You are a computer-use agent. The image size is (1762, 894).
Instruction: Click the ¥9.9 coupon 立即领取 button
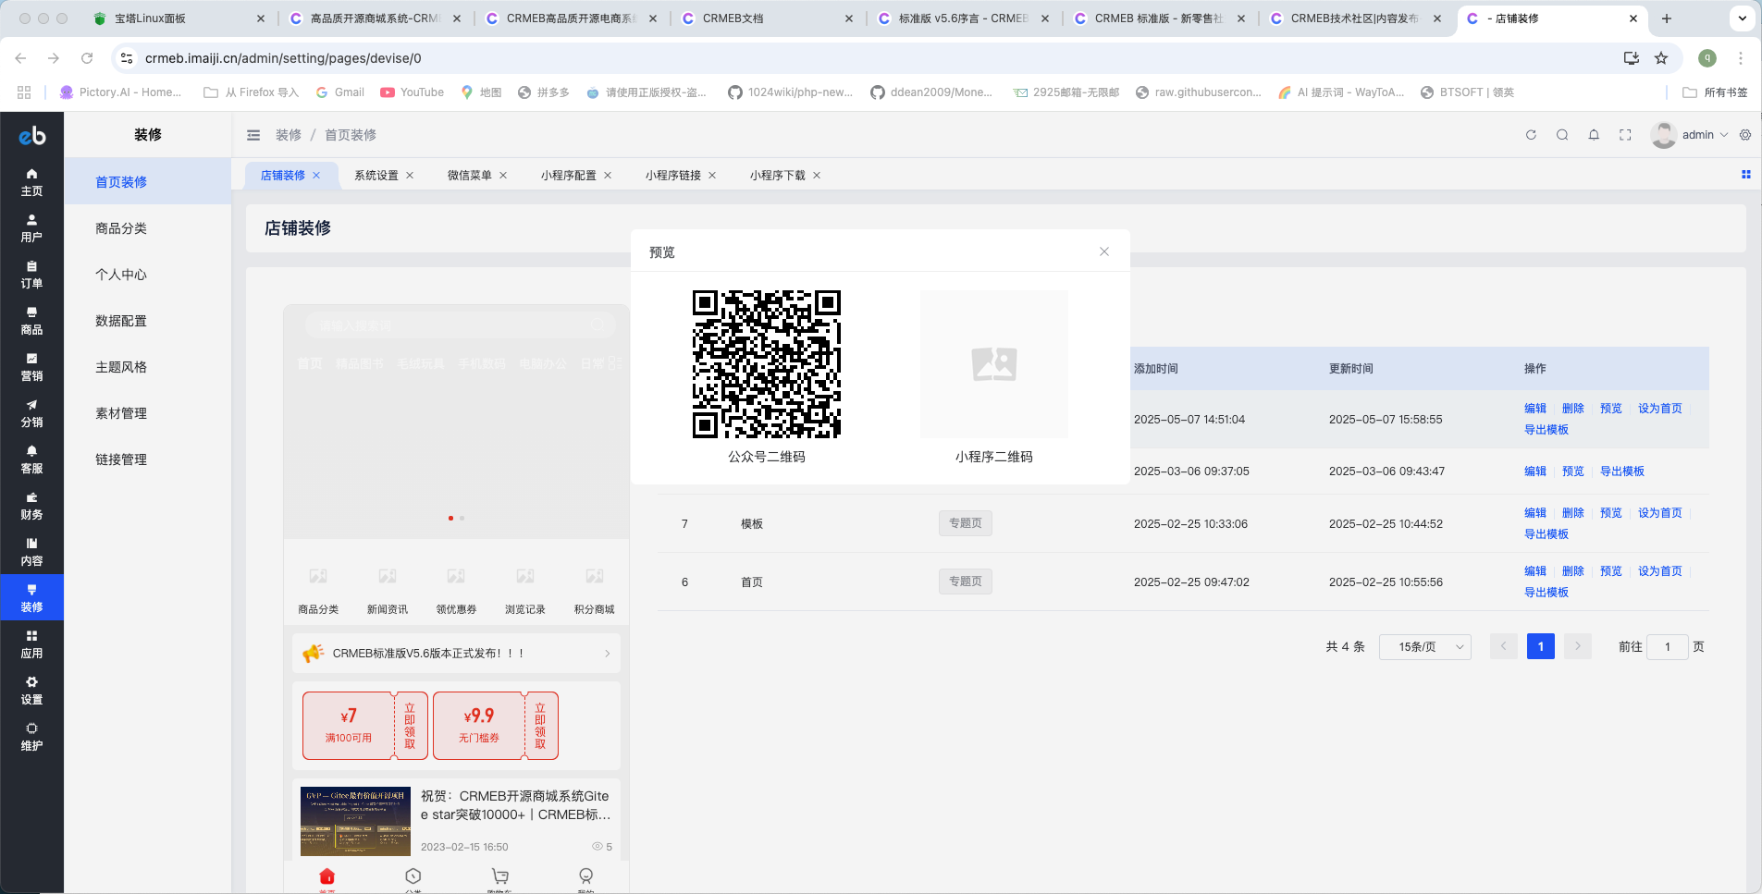(x=541, y=726)
